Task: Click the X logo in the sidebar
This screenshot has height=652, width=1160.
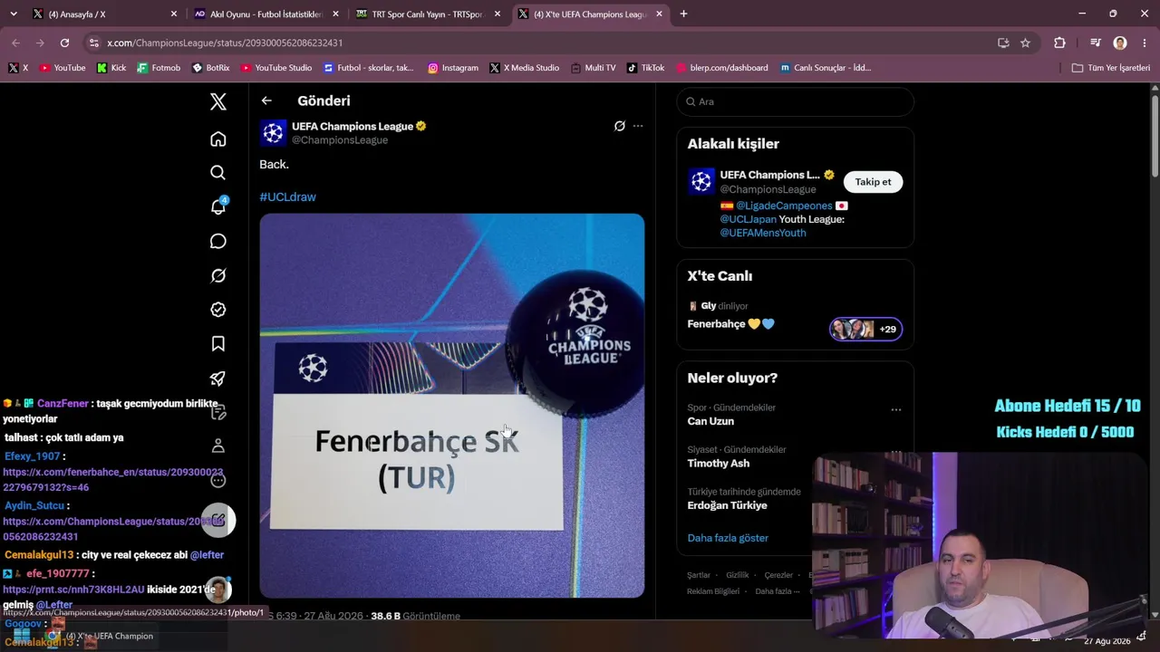Action: (218, 101)
